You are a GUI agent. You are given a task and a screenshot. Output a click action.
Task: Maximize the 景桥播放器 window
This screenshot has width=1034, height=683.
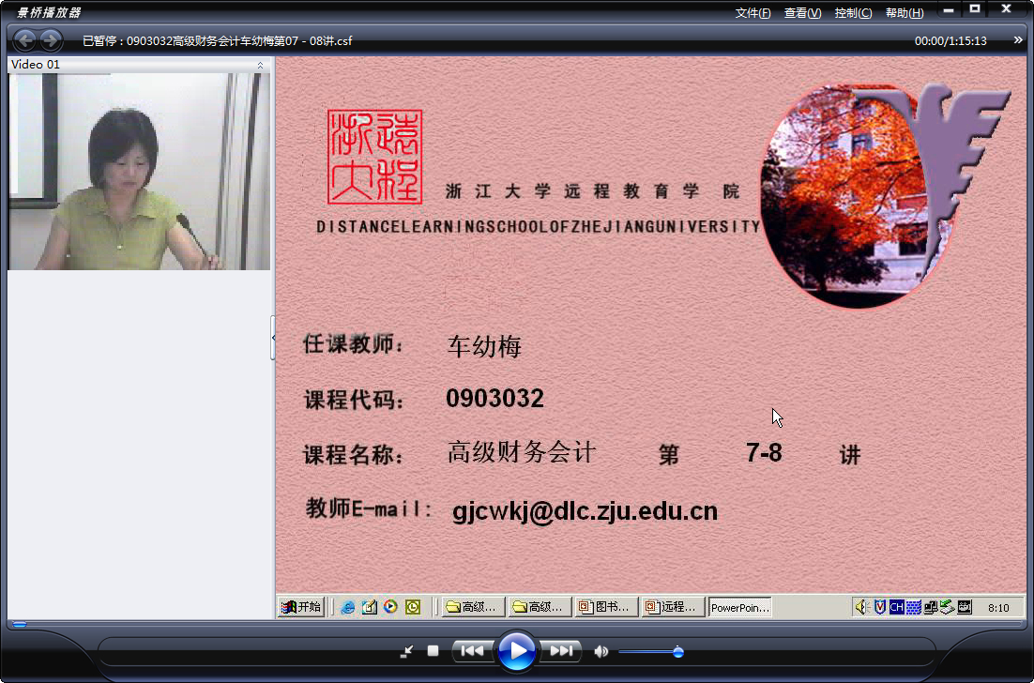click(x=975, y=8)
